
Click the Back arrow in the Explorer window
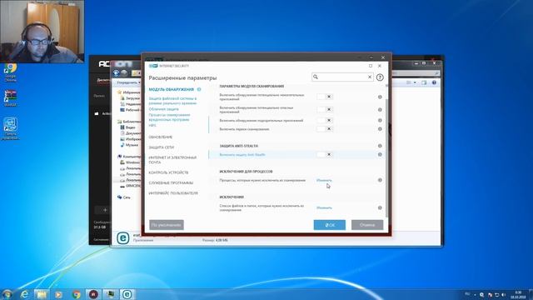click(117, 73)
